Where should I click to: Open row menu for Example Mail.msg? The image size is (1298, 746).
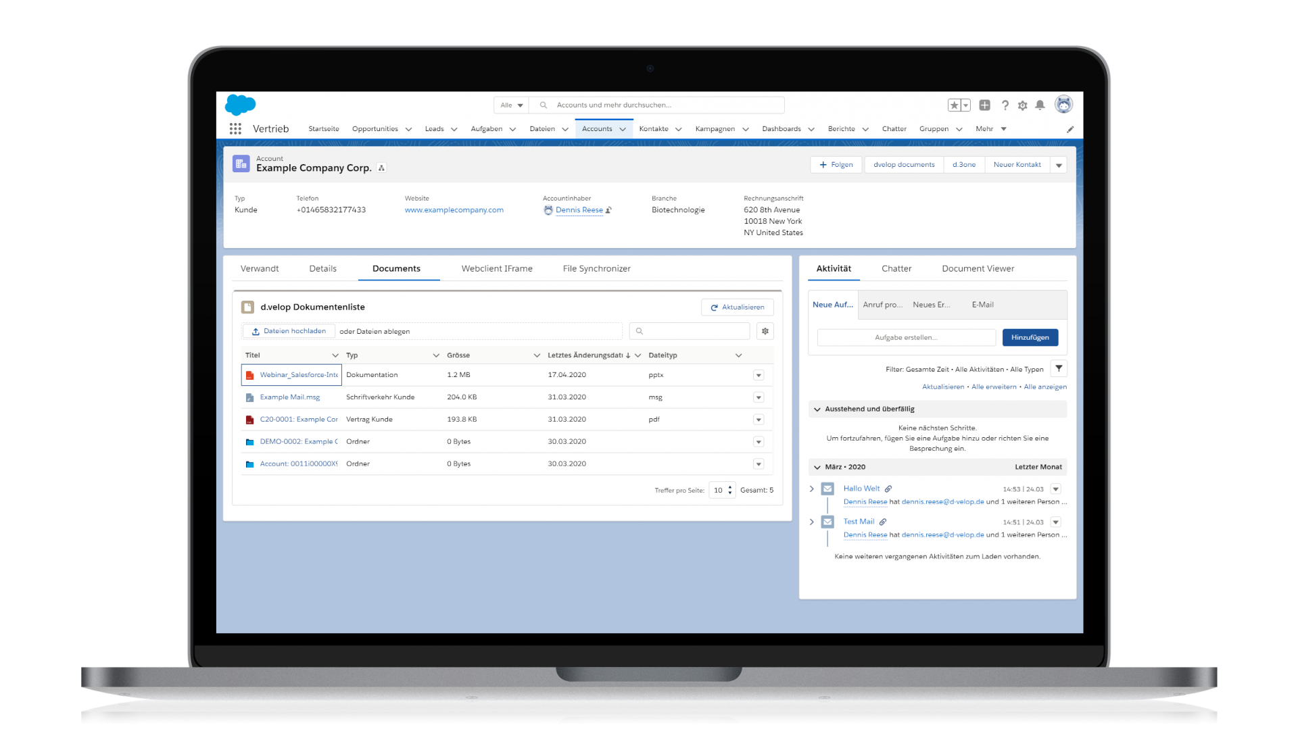(759, 397)
